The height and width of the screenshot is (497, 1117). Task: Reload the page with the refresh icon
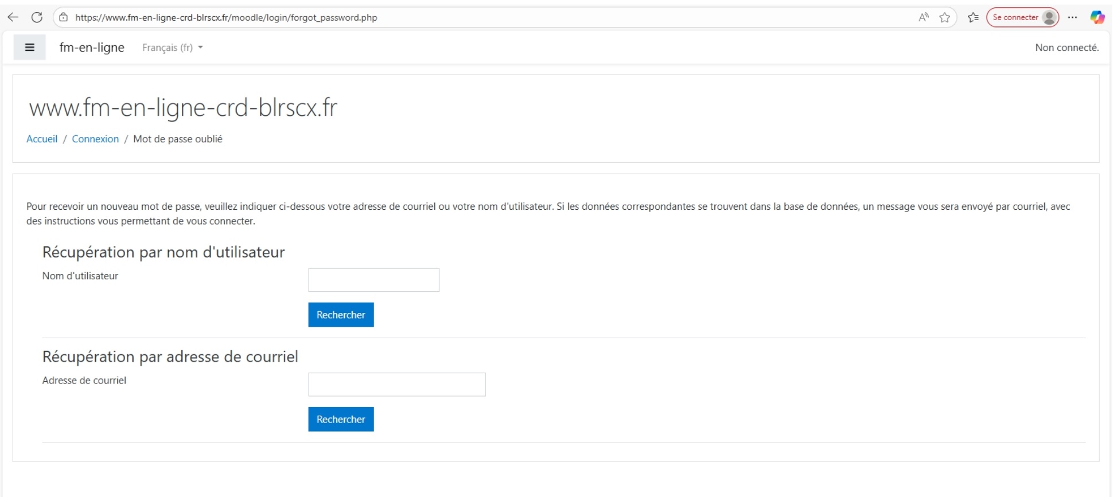click(x=37, y=17)
